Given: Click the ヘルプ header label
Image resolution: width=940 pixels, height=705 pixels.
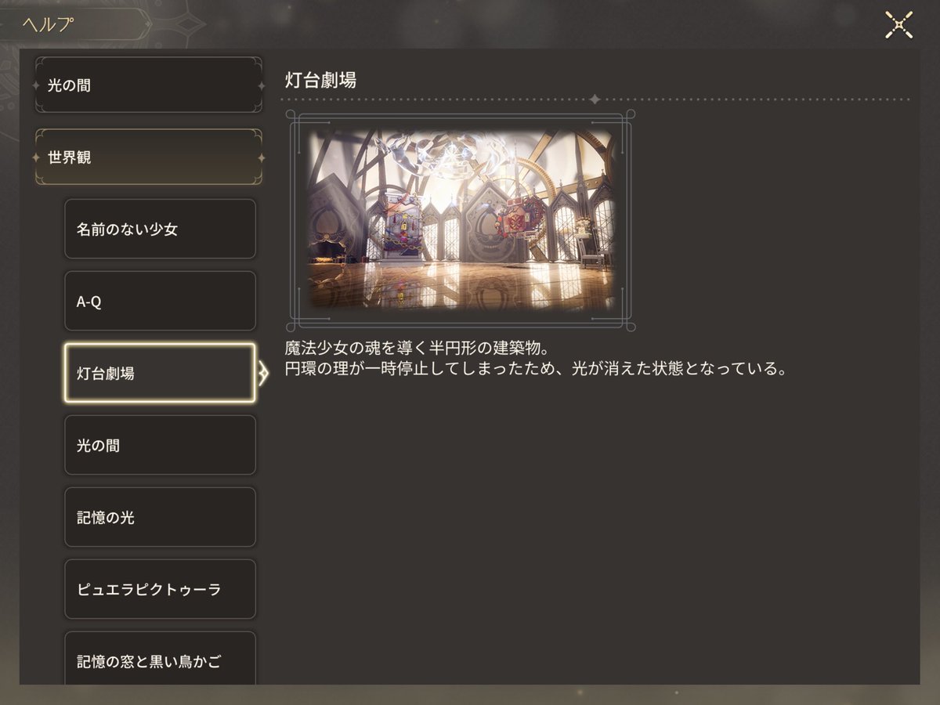Looking at the screenshot, I should 49,24.
